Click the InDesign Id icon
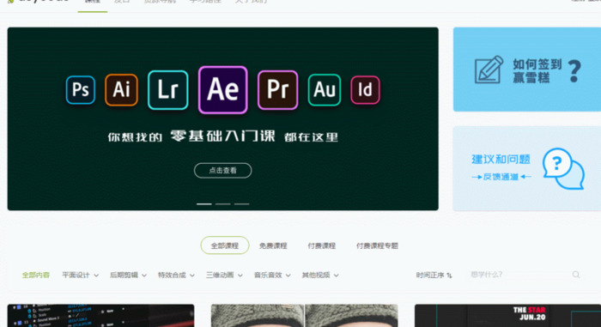Screen dimensions: 601x327 coord(365,90)
